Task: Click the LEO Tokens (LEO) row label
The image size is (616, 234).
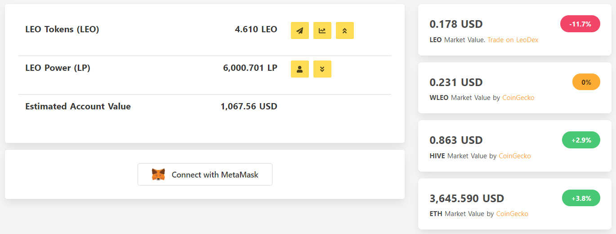Action: tap(62, 30)
